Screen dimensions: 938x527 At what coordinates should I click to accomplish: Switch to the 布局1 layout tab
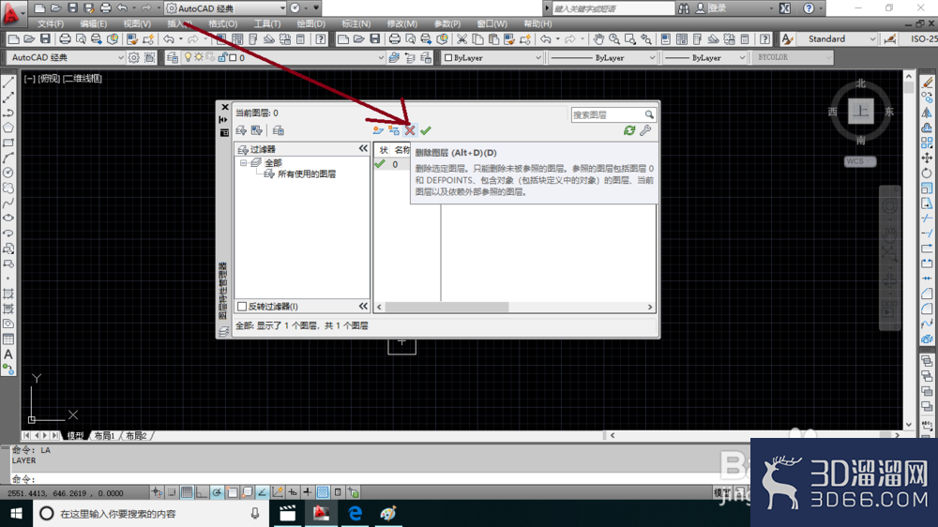coord(104,435)
